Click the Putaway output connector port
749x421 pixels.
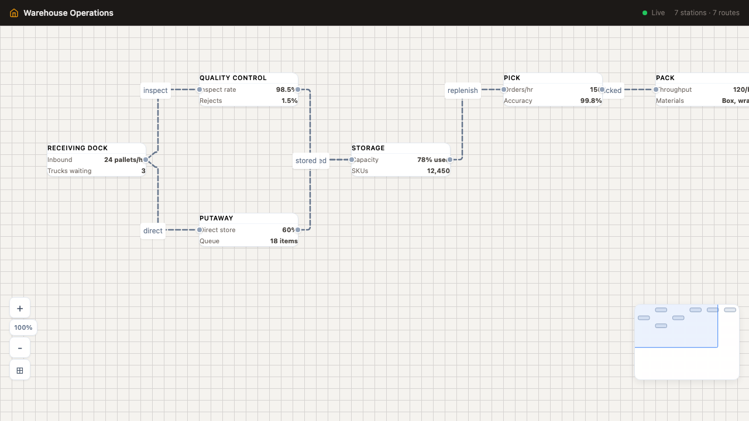tap(298, 230)
